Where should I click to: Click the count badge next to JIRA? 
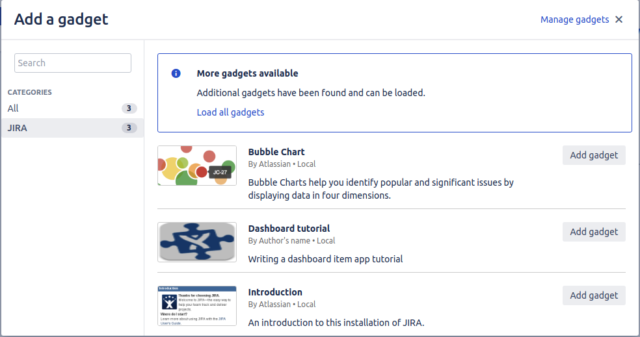click(x=129, y=128)
